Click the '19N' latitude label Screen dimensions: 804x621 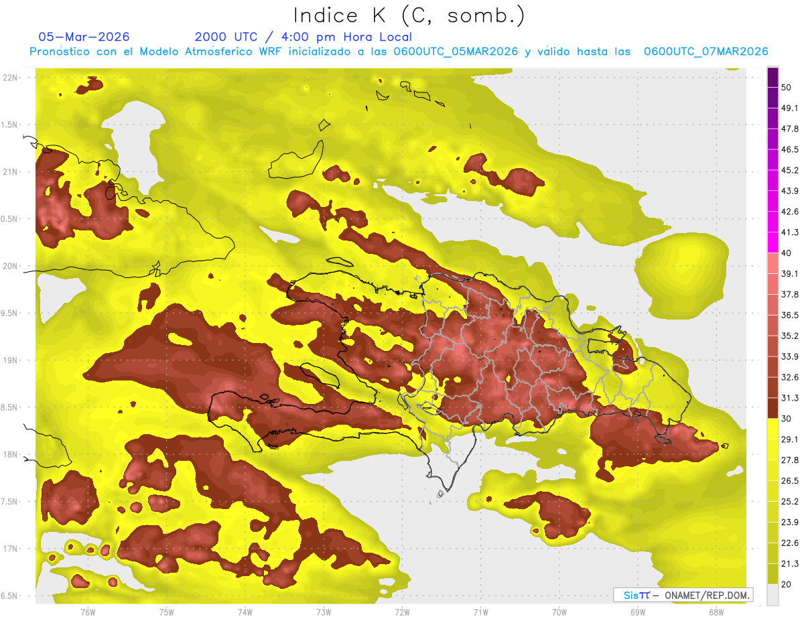(x=10, y=360)
